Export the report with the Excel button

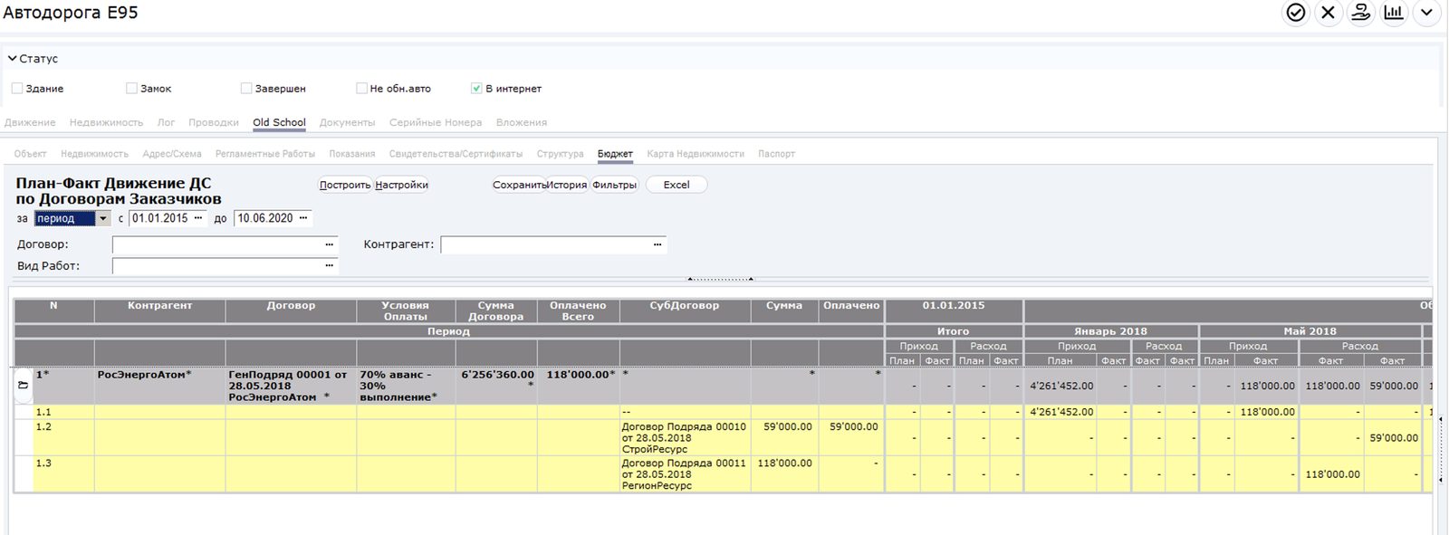pos(677,185)
